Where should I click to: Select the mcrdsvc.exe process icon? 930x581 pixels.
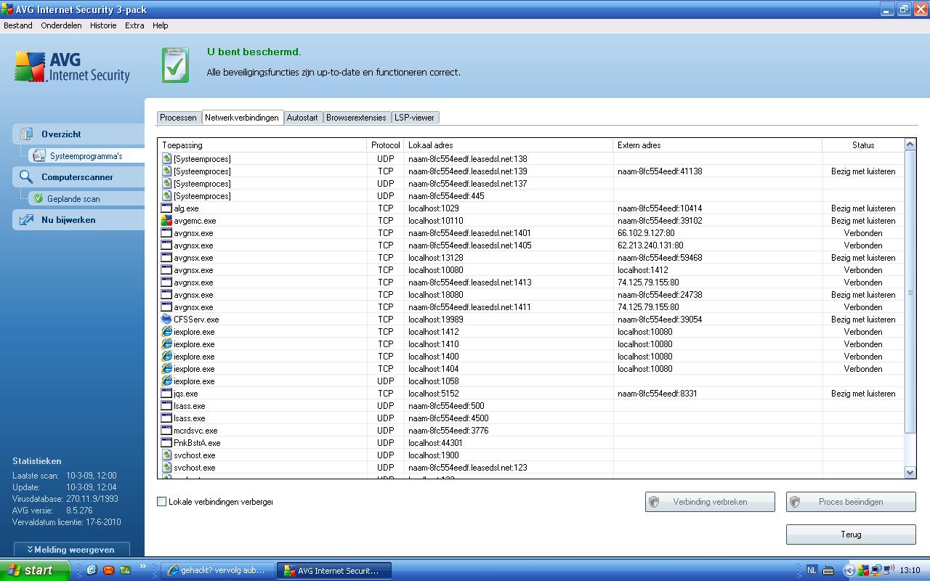coord(166,431)
